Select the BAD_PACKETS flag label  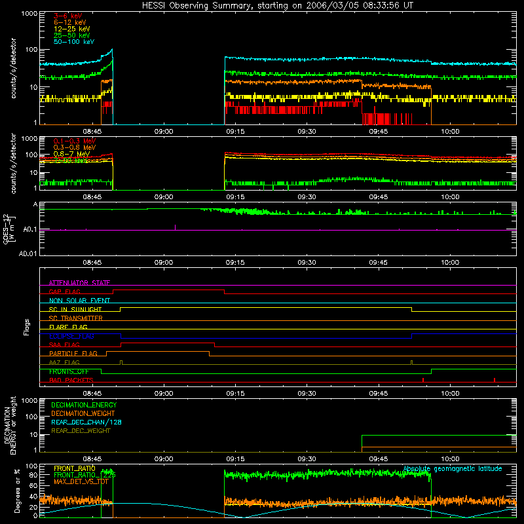click(x=71, y=380)
